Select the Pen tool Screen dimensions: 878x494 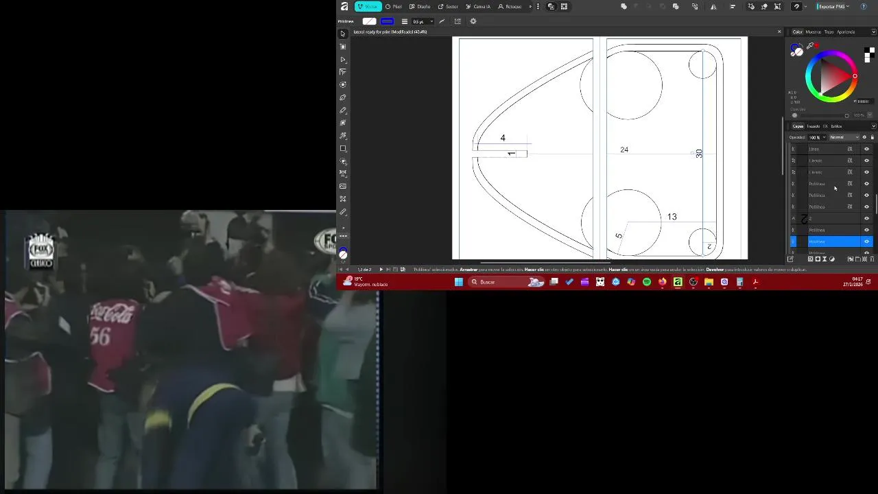[343, 97]
